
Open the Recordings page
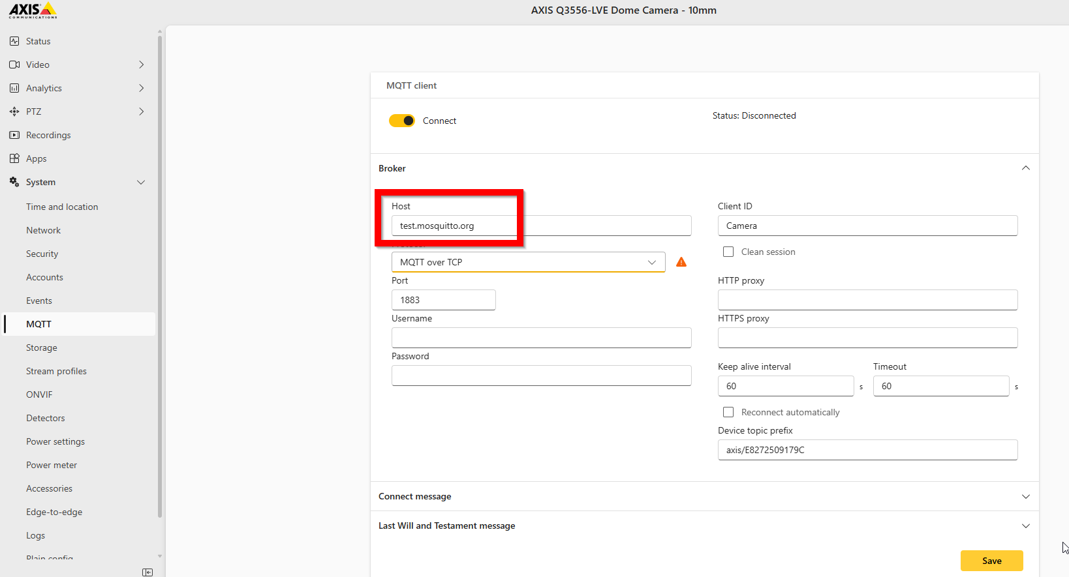point(48,135)
